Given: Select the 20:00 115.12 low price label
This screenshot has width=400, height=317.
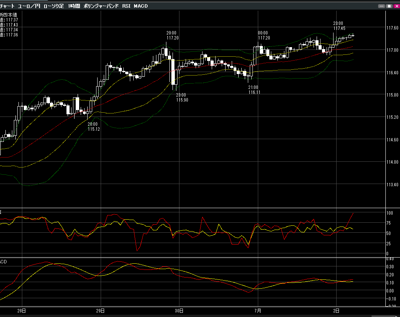Looking at the screenshot, I should 94,126.
